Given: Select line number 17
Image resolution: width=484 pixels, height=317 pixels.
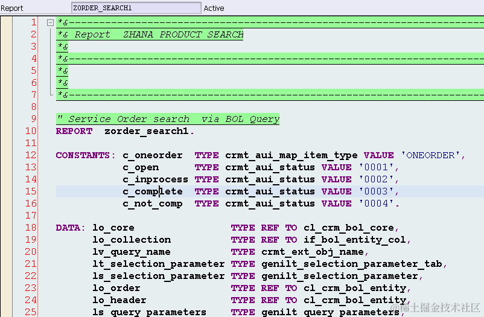Looking at the screenshot, I should click(x=31, y=216).
